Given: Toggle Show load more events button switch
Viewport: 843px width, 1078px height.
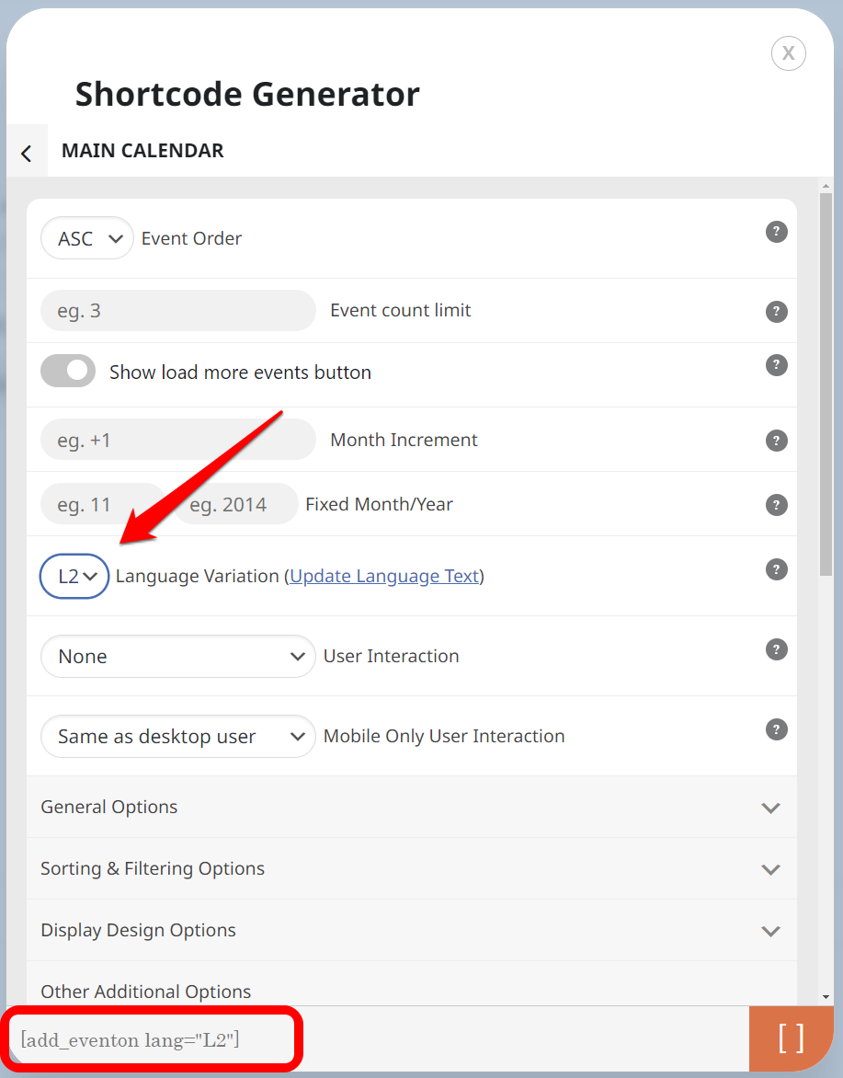Looking at the screenshot, I should (x=68, y=371).
